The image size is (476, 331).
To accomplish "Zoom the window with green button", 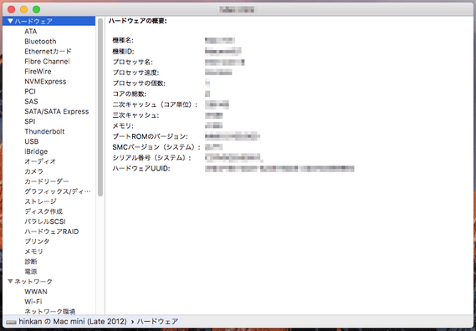I will (x=37, y=9).
